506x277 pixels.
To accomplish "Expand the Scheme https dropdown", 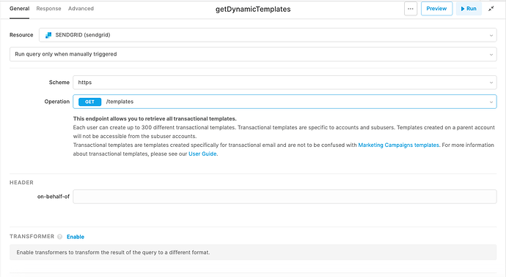I will point(285,83).
